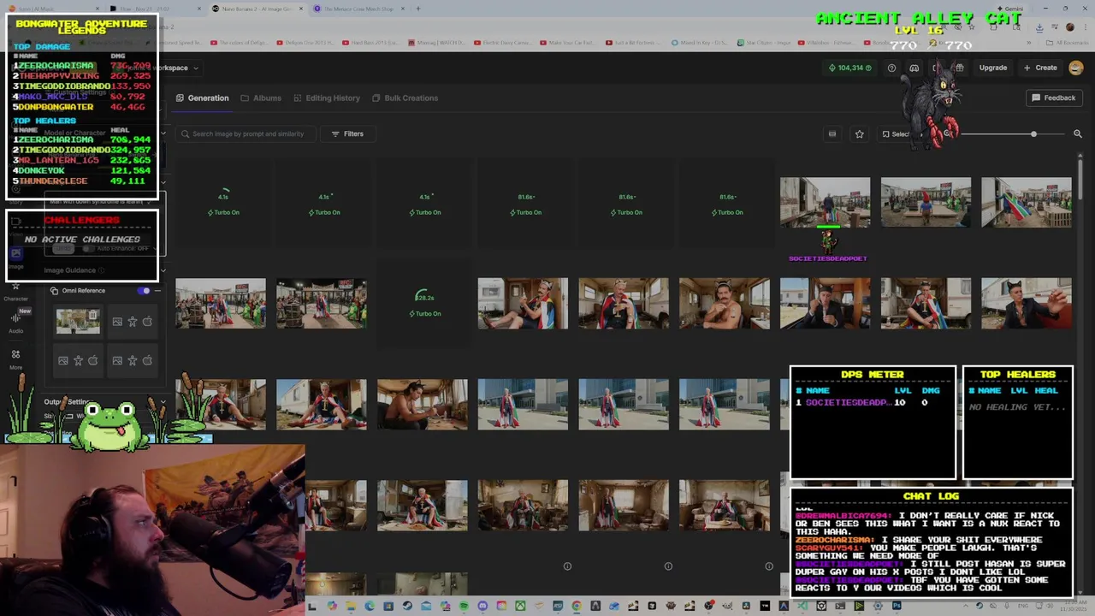Switch to Mangoe Crew Merch Shop tab
This screenshot has height=616, width=1095.
358,9
